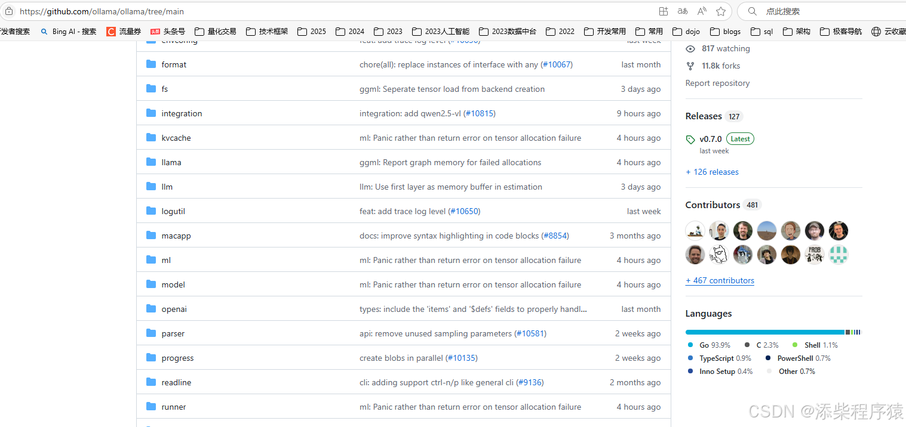Image resolution: width=906 pixels, height=427 pixels.
Task: Click the read aloud icon in address bar
Action: [702, 11]
